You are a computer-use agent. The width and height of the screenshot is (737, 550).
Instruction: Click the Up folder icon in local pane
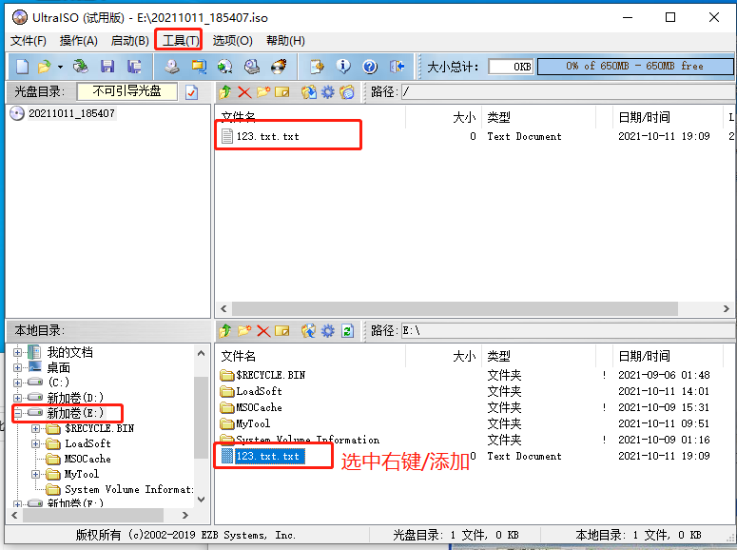point(225,331)
